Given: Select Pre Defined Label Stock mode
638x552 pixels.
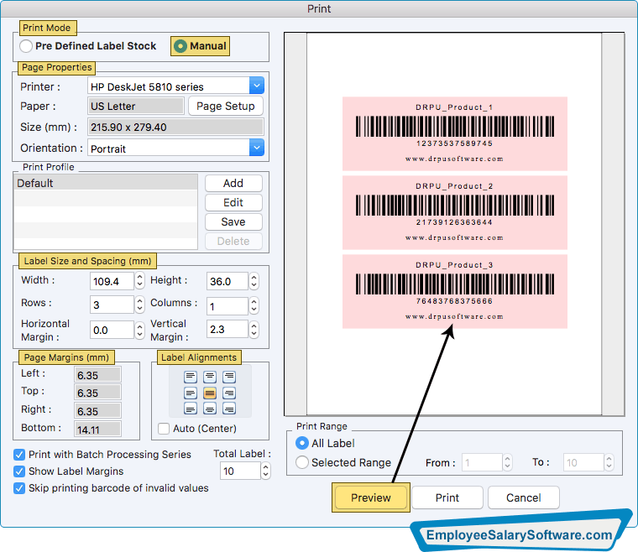Looking at the screenshot, I should point(27,46).
